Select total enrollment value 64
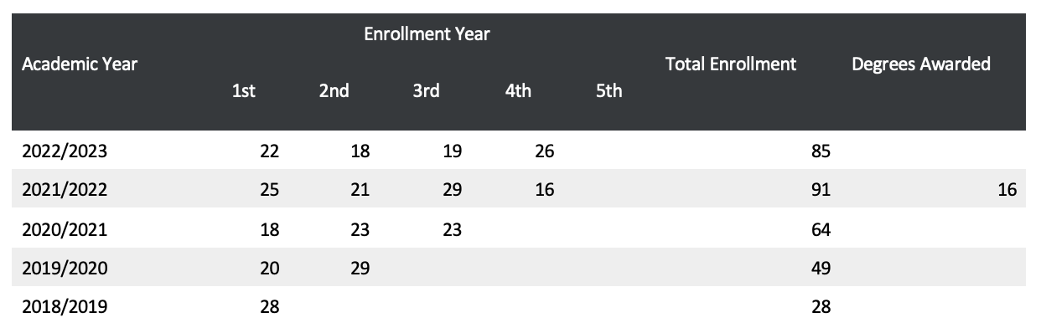 click(821, 229)
